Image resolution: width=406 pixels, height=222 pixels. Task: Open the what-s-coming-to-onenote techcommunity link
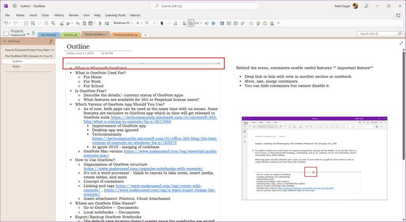point(151,119)
